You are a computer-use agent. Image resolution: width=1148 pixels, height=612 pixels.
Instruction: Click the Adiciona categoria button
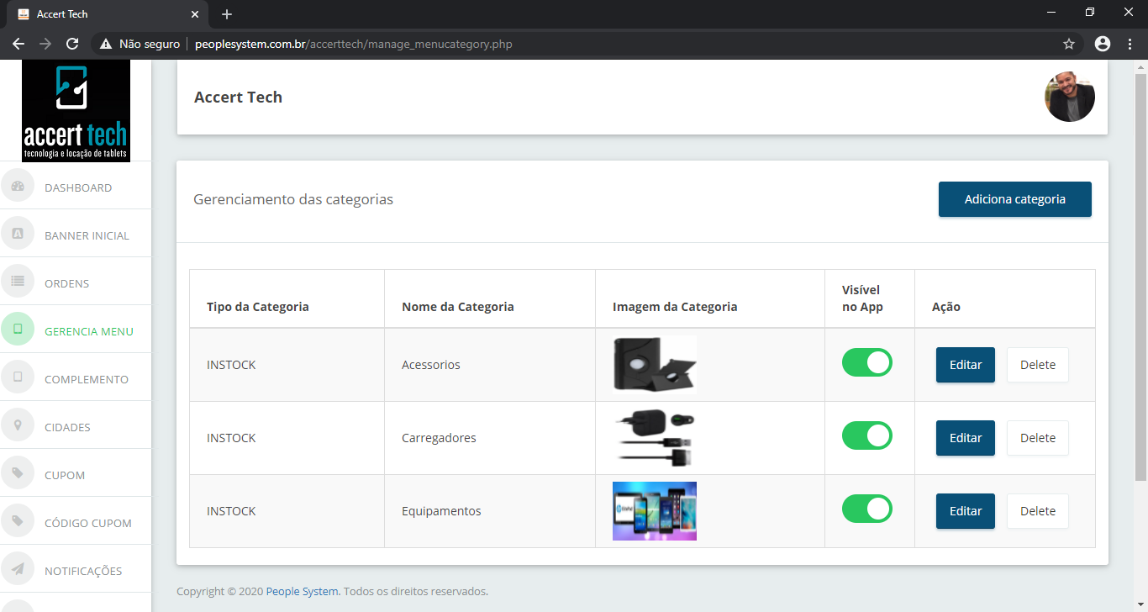pos(1014,199)
